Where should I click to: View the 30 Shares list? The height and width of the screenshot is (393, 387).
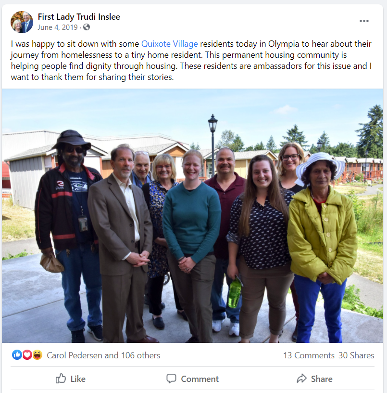356,355
